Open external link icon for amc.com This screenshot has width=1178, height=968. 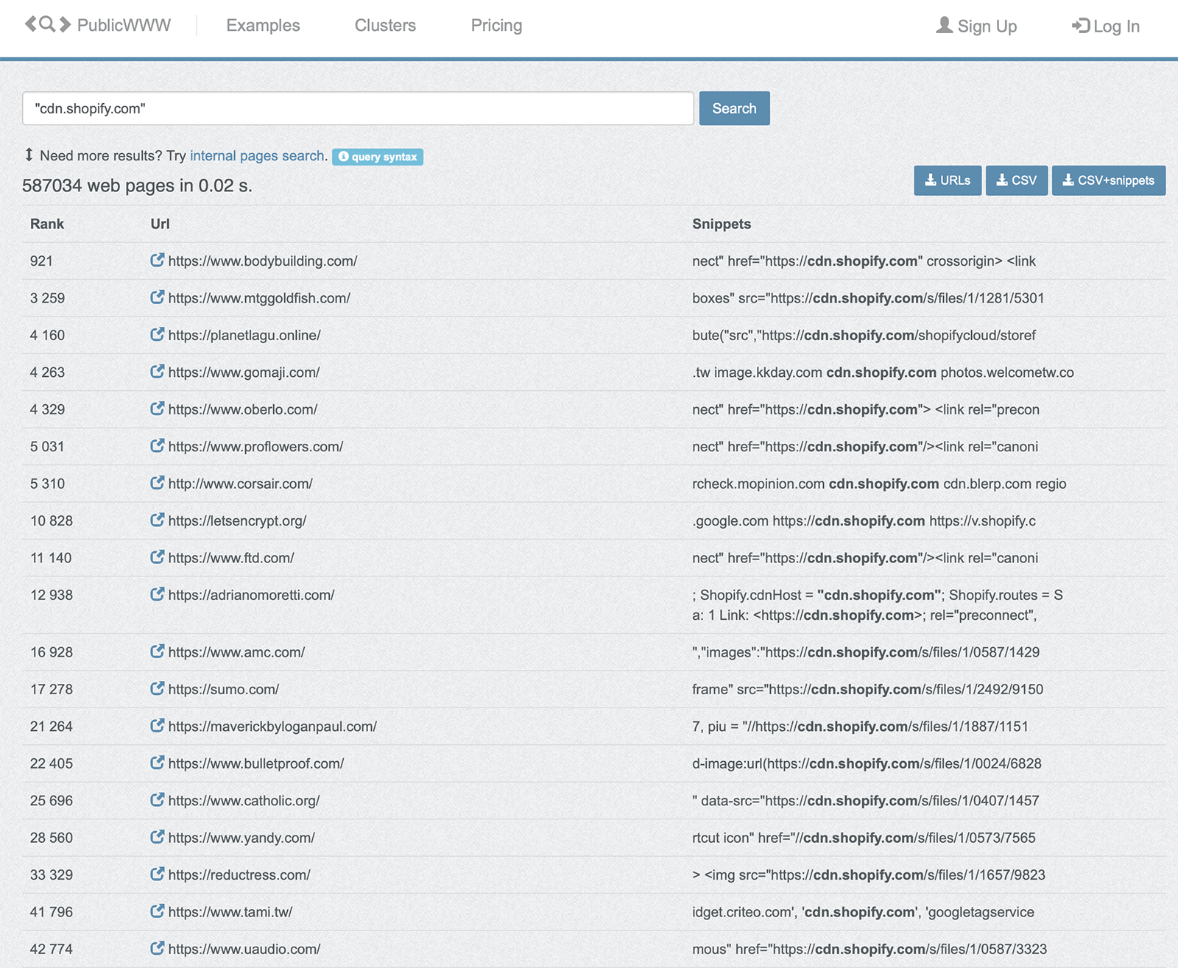(157, 651)
